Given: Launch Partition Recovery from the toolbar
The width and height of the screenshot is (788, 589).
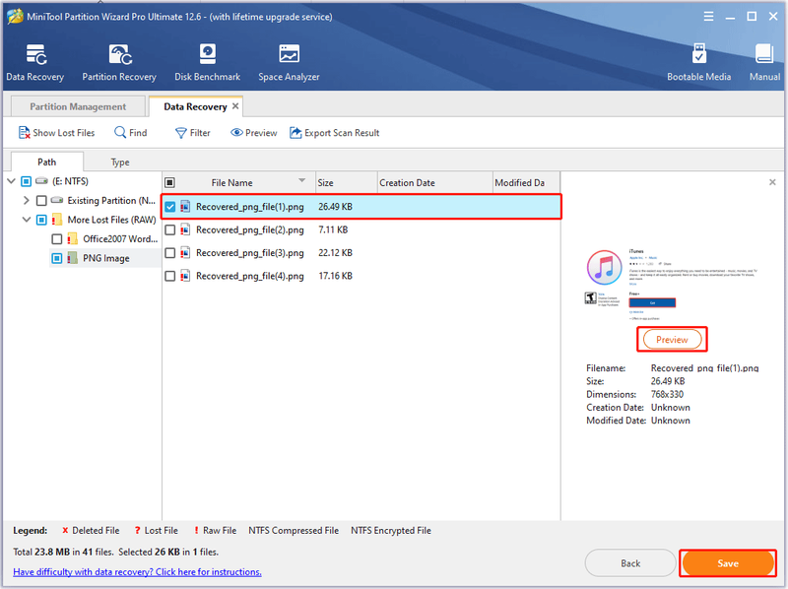Looking at the screenshot, I should (x=120, y=55).
